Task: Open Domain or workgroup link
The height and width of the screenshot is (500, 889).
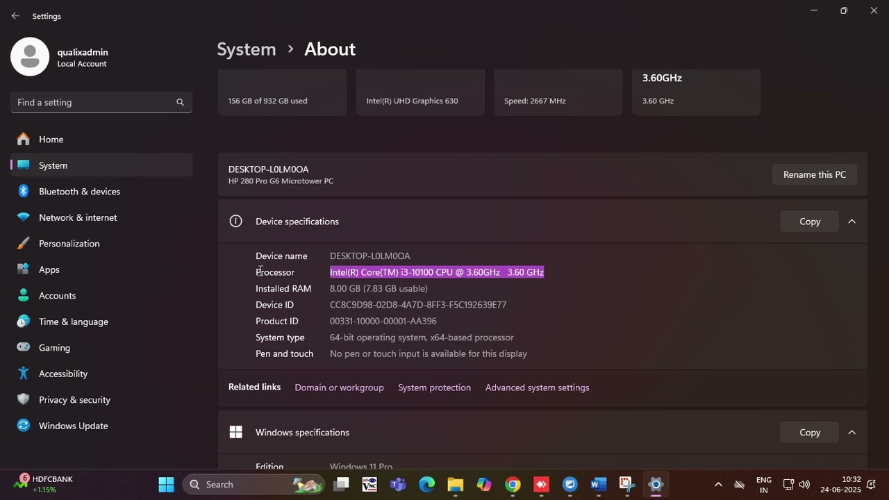Action: point(339,387)
